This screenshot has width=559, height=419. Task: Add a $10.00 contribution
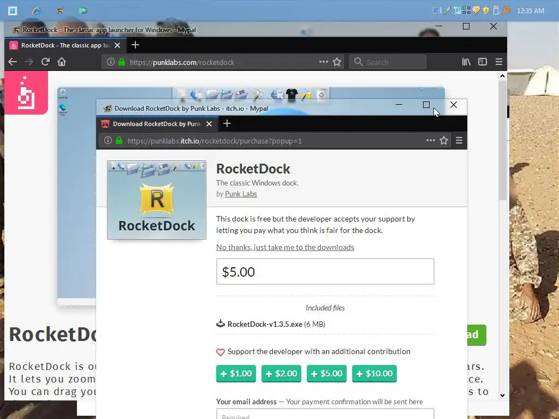(x=374, y=373)
